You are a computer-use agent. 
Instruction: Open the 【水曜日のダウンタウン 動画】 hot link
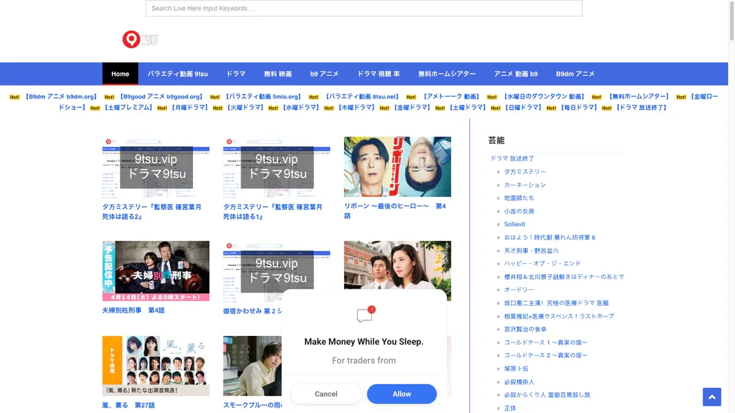point(544,97)
